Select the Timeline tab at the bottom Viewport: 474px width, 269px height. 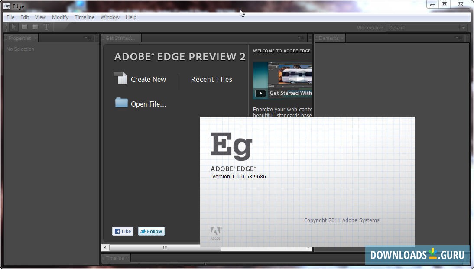tap(114, 258)
